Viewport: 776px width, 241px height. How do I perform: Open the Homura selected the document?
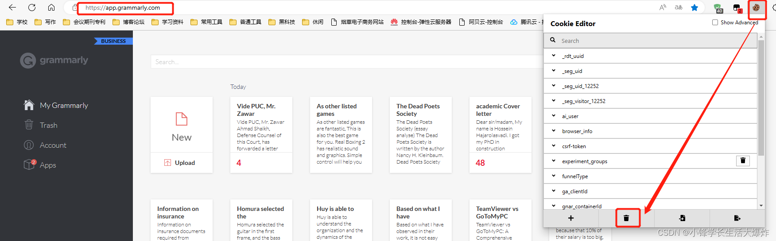coord(261,220)
